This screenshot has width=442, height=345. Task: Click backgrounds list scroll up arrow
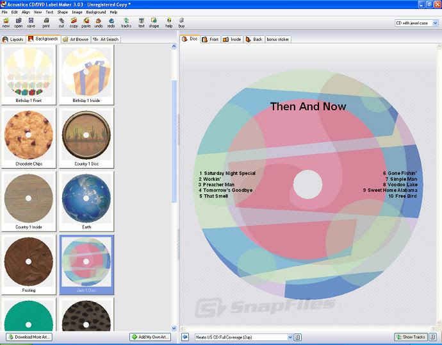174,46
